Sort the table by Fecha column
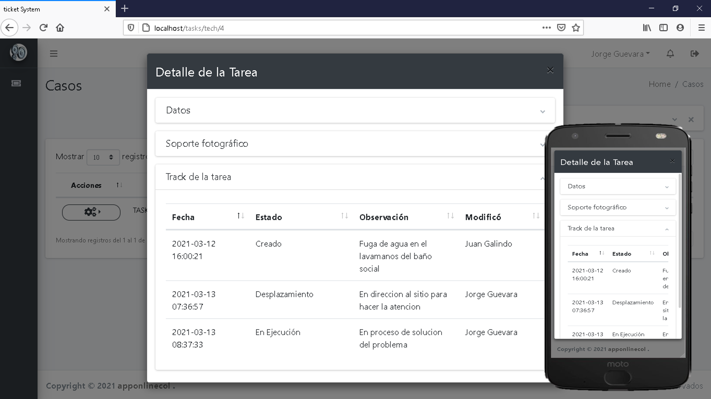The width and height of the screenshot is (711, 399). pos(208,217)
